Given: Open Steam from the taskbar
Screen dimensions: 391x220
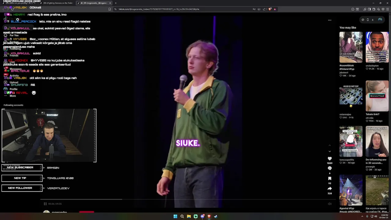Looking at the screenshot, I should 216,216.
